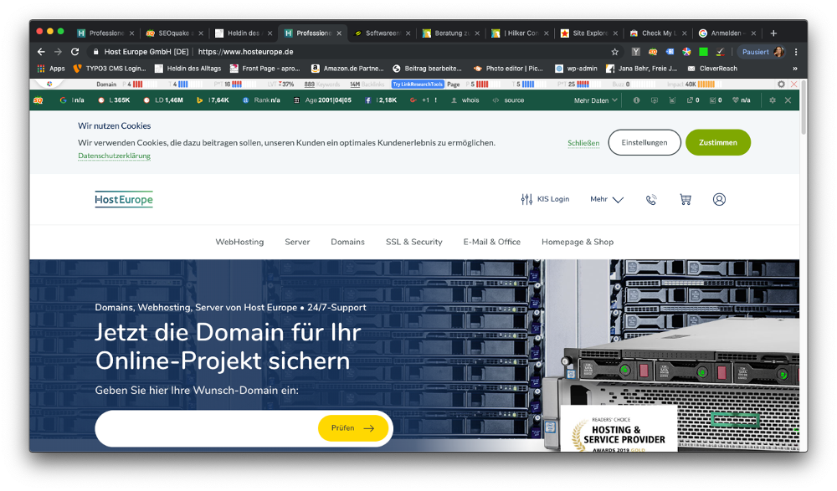Open the WebHosting menu
Image resolution: width=837 pixels, height=491 pixels.
pos(239,242)
